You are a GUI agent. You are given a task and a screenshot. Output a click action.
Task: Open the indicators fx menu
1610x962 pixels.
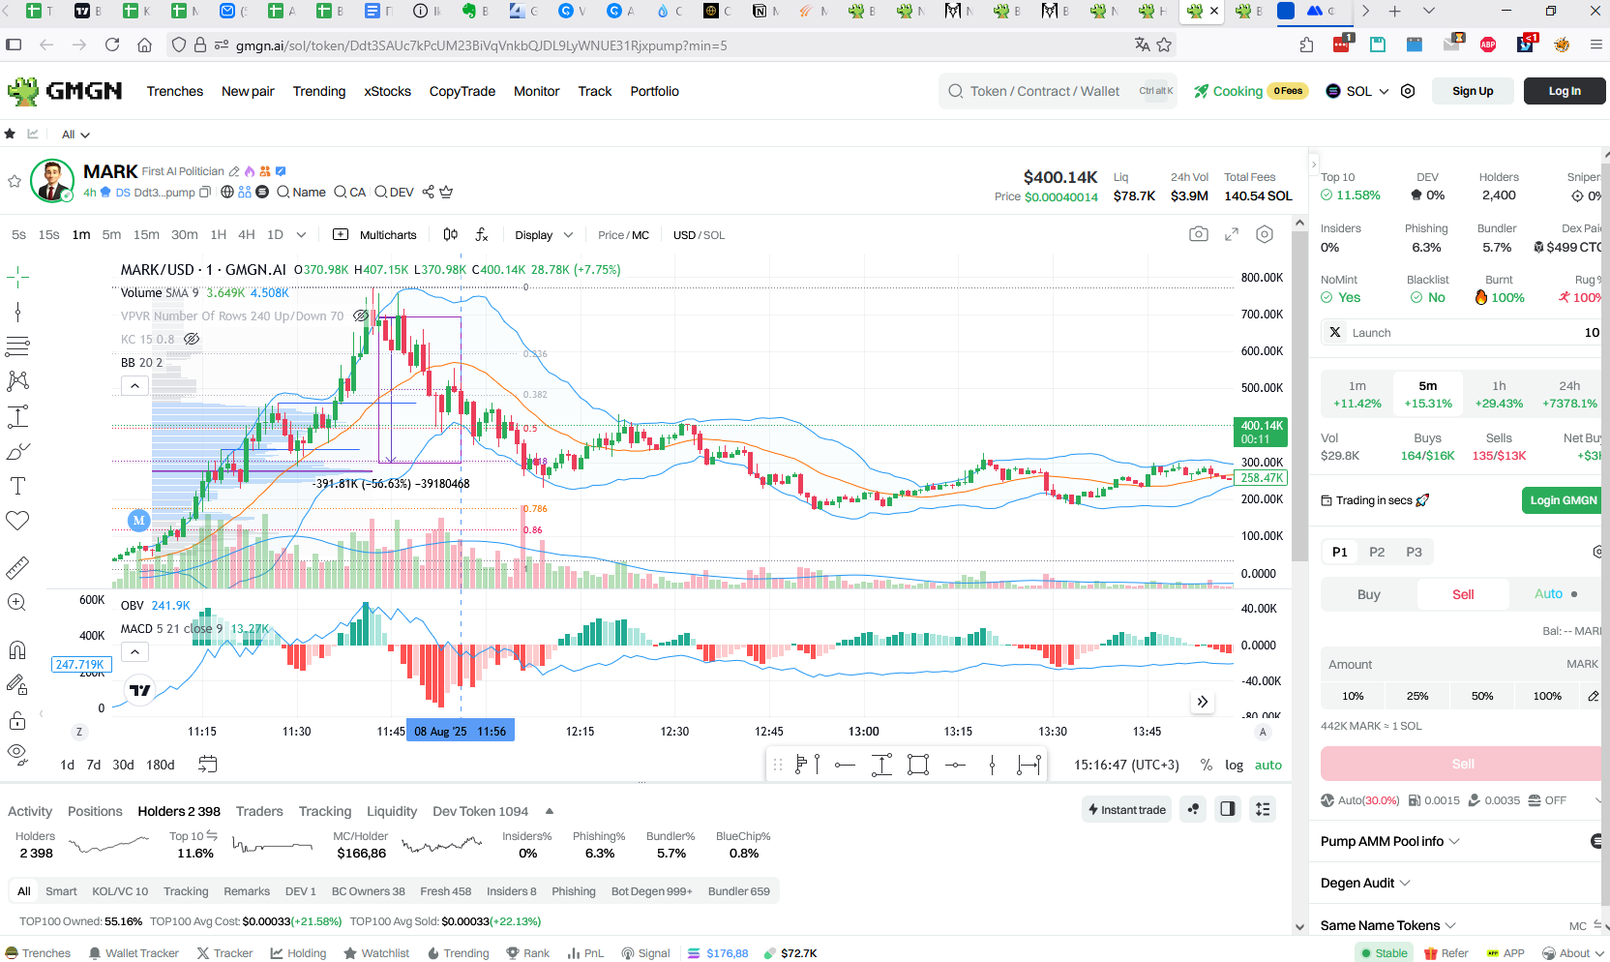coord(482,234)
